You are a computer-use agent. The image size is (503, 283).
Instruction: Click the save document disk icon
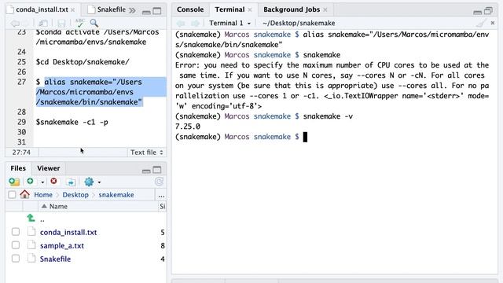point(61,23)
